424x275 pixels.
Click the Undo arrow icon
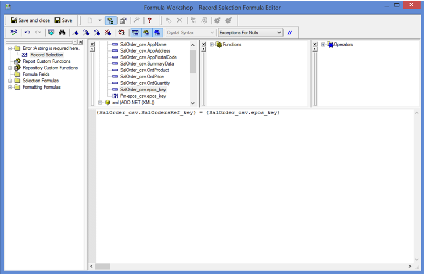tap(27, 33)
